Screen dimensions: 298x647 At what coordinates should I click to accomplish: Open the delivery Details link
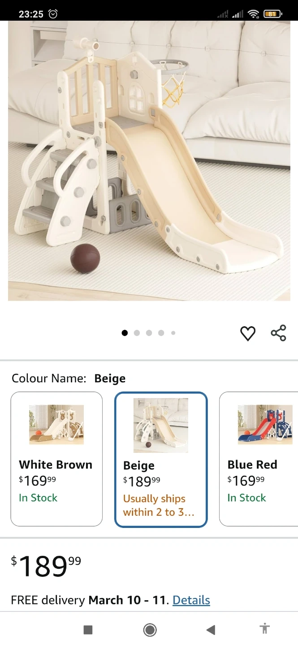[x=191, y=600]
